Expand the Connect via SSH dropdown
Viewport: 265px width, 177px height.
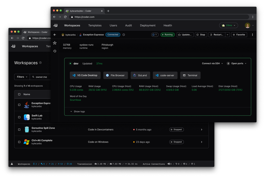click(212, 63)
